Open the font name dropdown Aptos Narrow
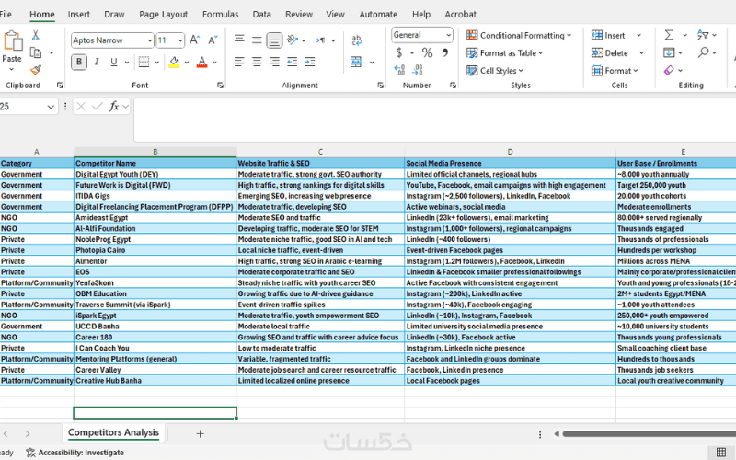 tap(150, 40)
